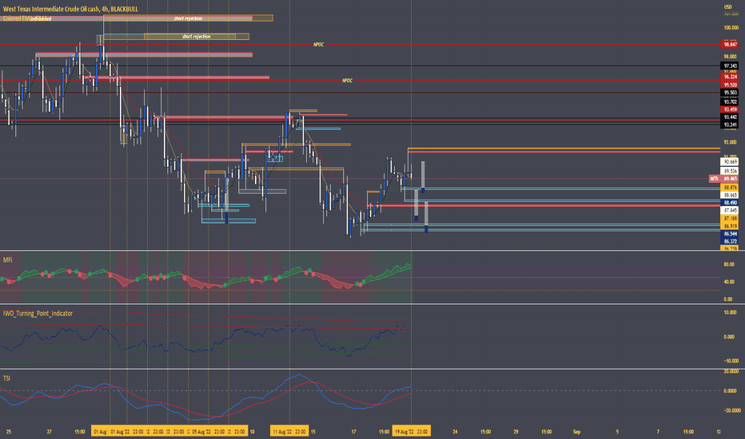Select the '05 Aug '22 23:00' time marker
The image size is (745, 439).
(208, 432)
